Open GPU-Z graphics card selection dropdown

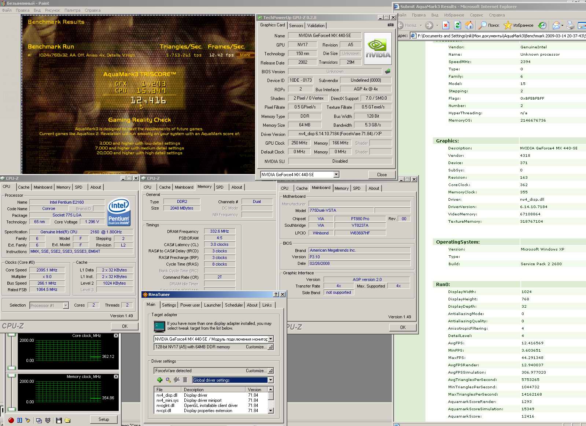coord(336,175)
